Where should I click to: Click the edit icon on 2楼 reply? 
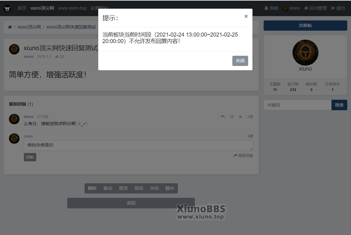click(x=231, y=117)
